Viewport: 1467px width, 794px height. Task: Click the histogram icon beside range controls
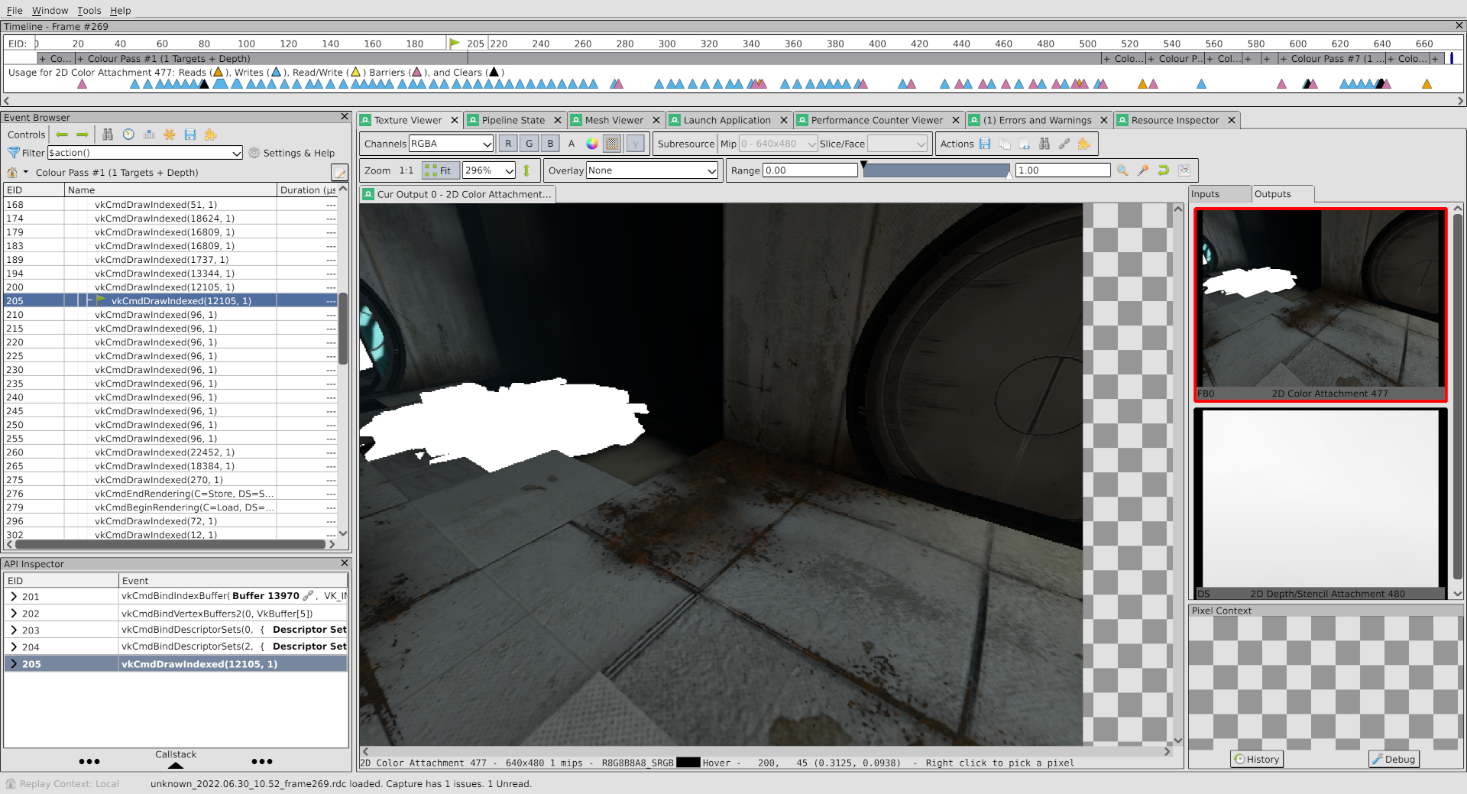1184,170
